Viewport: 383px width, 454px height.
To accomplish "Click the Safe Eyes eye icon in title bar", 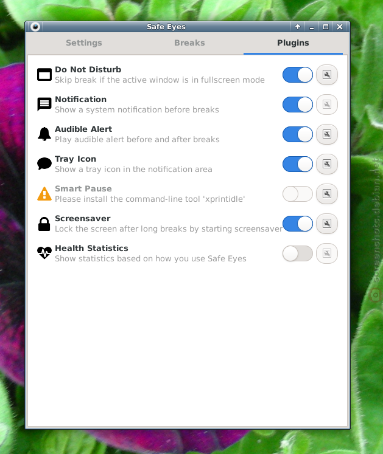I will click(35, 27).
